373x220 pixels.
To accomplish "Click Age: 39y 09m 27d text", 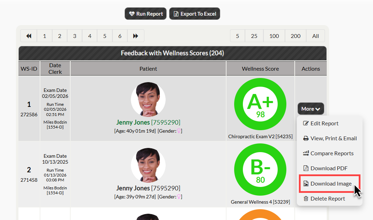I will (x=135, y=197).
